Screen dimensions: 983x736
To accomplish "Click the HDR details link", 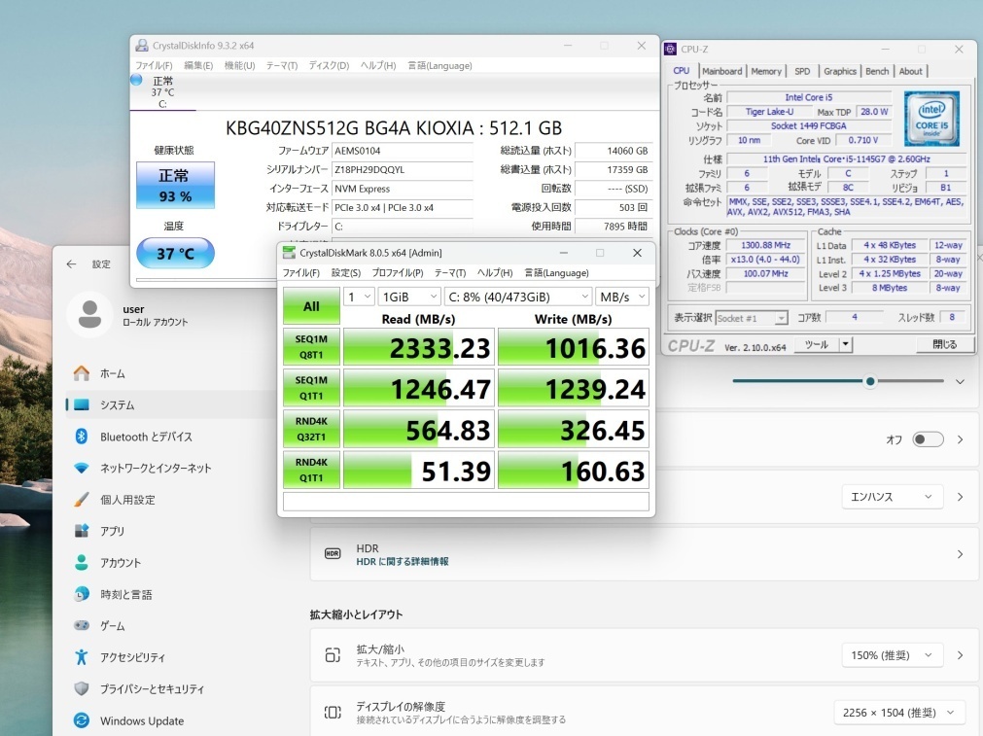I will click(402, 562).
